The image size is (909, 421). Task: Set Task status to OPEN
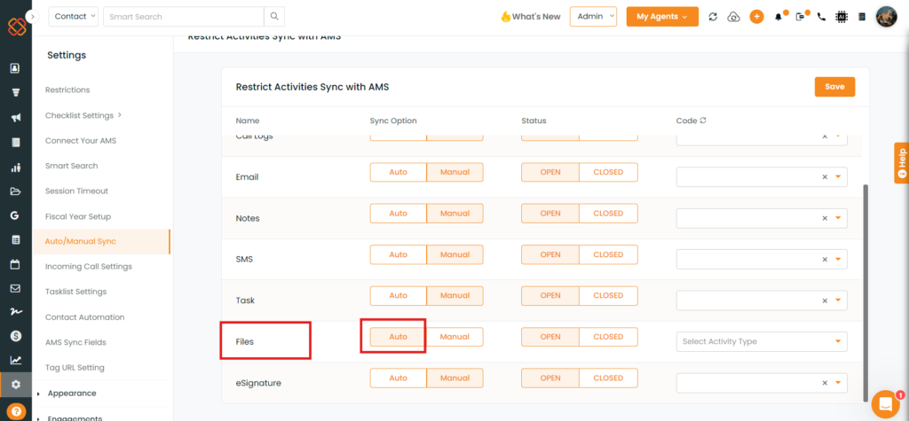coord(550,295)
